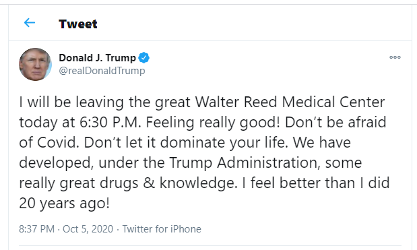Click the phrase "dominate your life"
The image size is (417, 250).
pos(224,143)
